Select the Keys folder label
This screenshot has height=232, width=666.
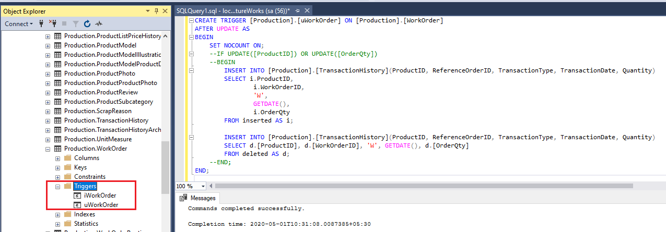pos(80,167)
